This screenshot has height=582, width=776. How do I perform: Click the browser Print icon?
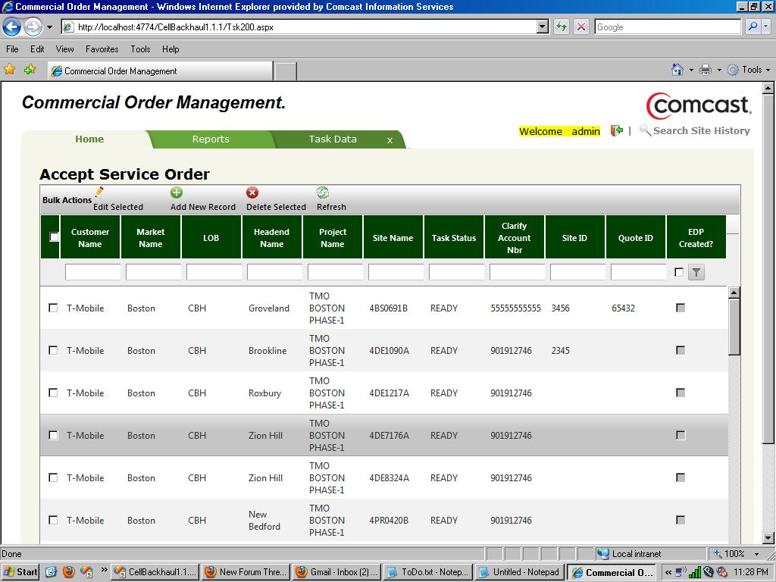tap(706, 70)
